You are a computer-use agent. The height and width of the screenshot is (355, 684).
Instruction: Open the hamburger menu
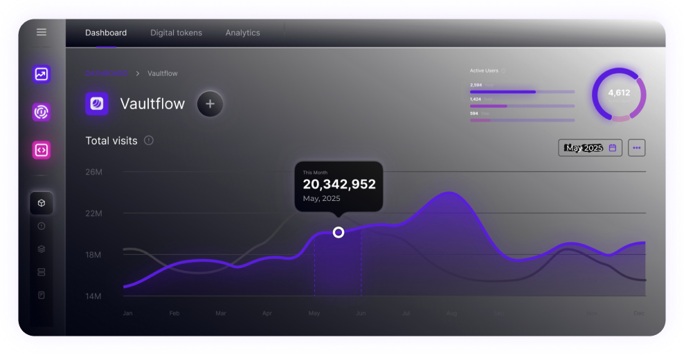point(42,32)
